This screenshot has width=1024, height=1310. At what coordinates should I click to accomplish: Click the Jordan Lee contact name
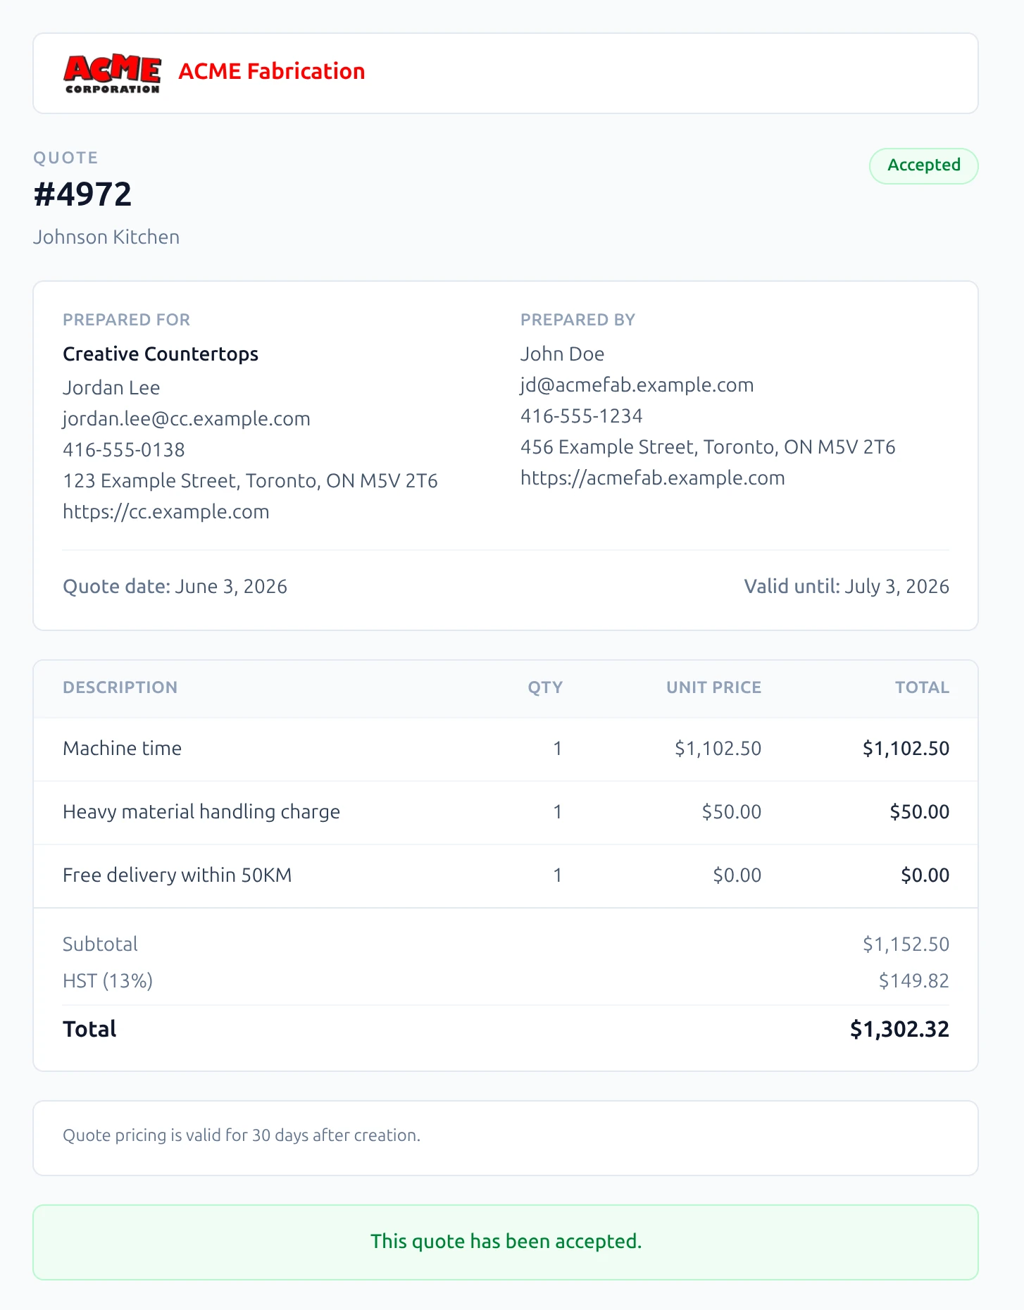(x=111, y=387)
